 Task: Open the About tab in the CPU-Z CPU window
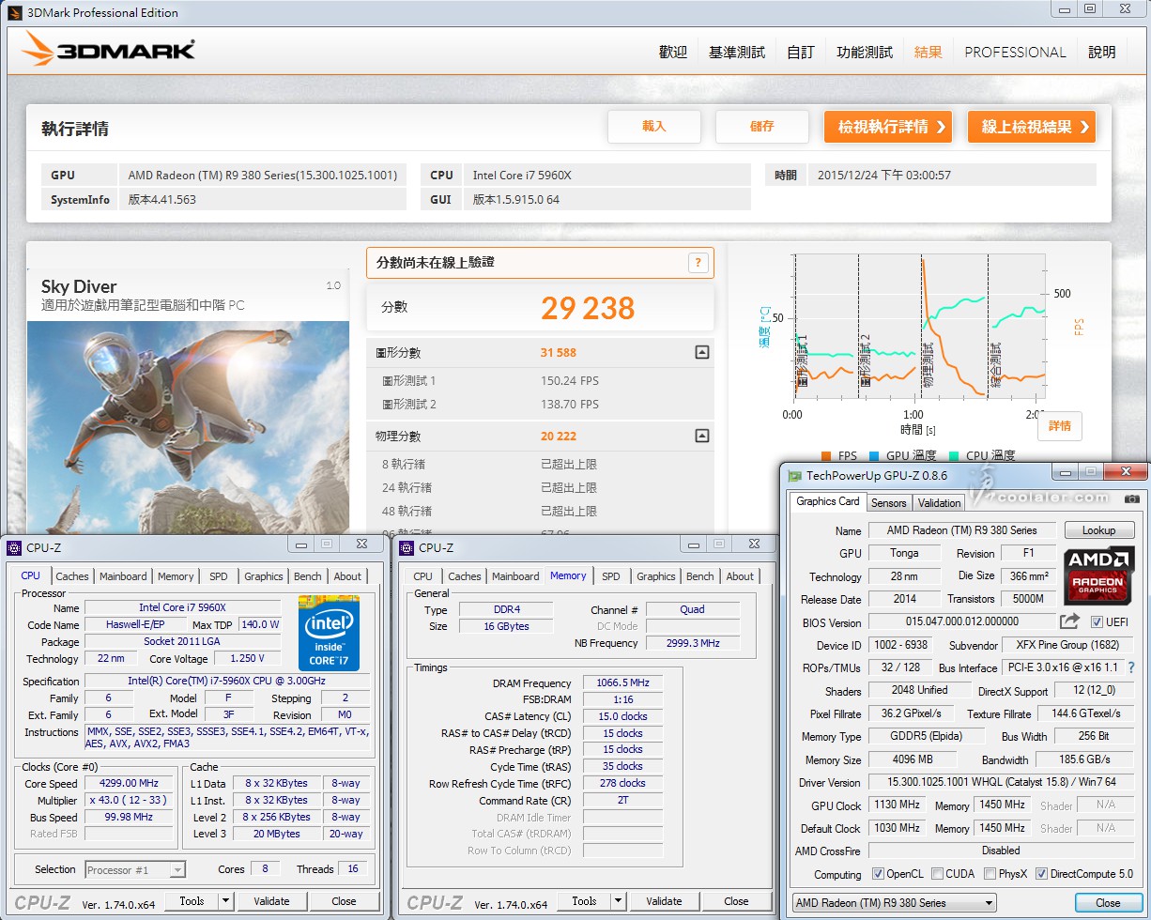pos(347,576)
